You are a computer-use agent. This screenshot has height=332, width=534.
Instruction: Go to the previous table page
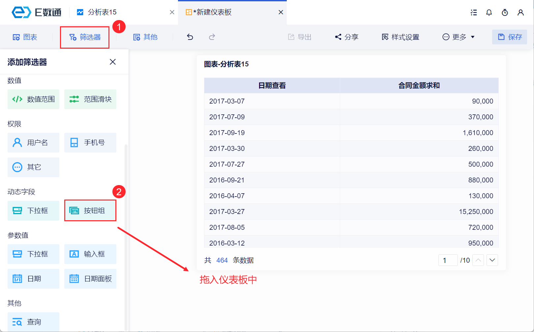pyautogui.click(x=478, y=260)
